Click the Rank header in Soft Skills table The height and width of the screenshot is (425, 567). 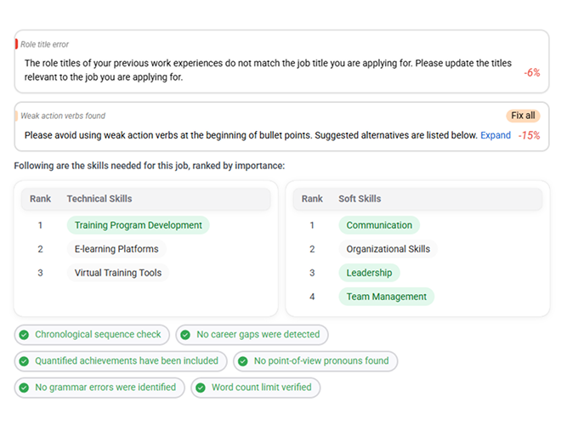point(312,199)
